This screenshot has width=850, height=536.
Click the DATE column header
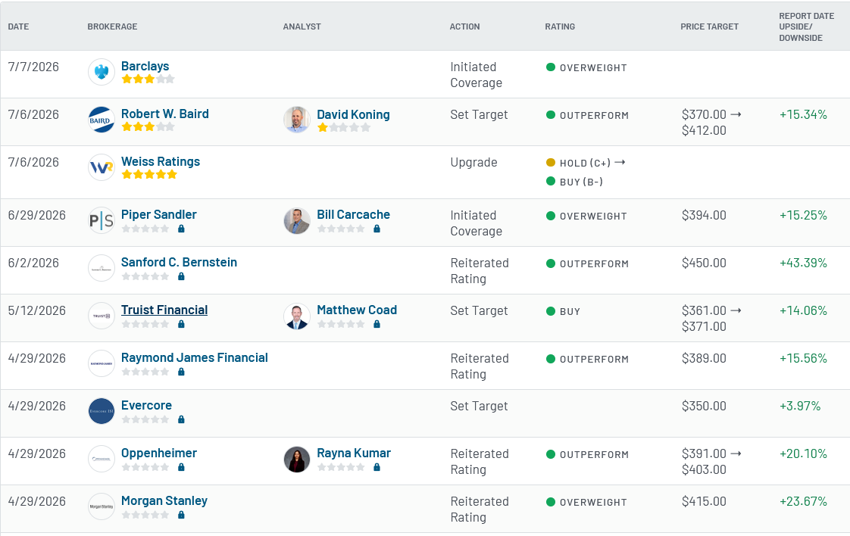coord(18,26)
